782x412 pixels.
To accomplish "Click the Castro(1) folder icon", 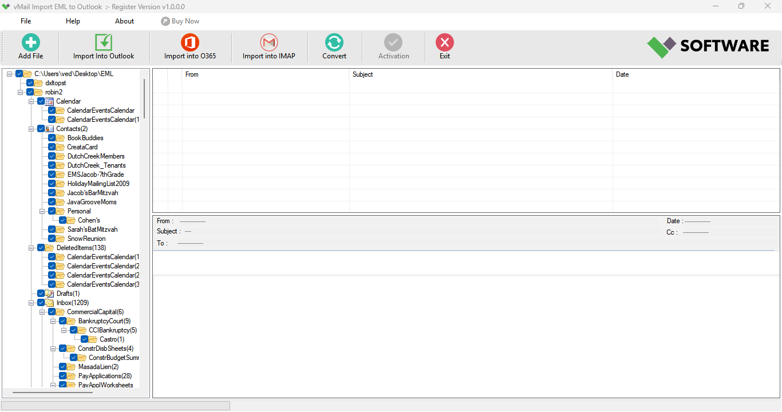I will click(93, 339).
